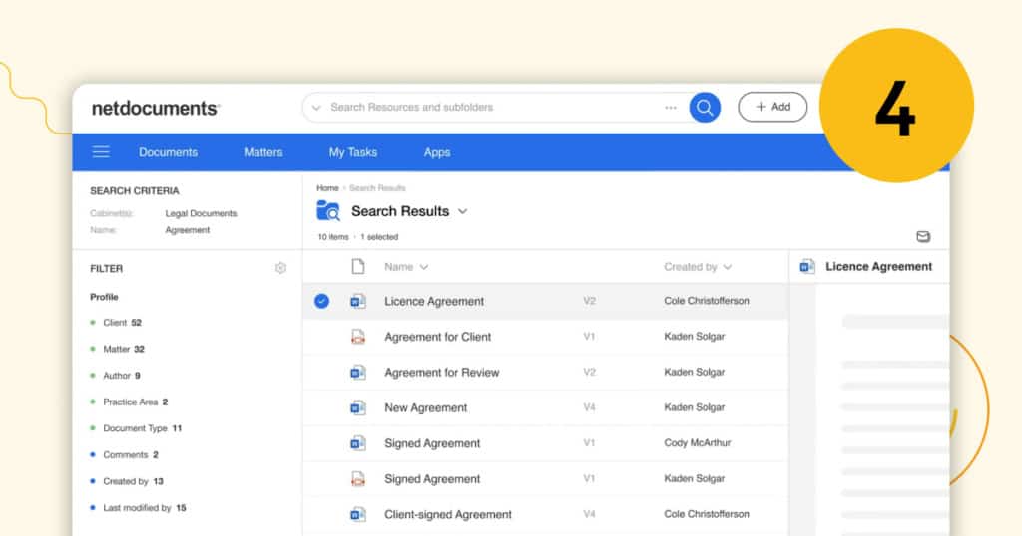
Task: Switch to My Tasks tab
Action: pyautogui.click(x=353, y=152)
